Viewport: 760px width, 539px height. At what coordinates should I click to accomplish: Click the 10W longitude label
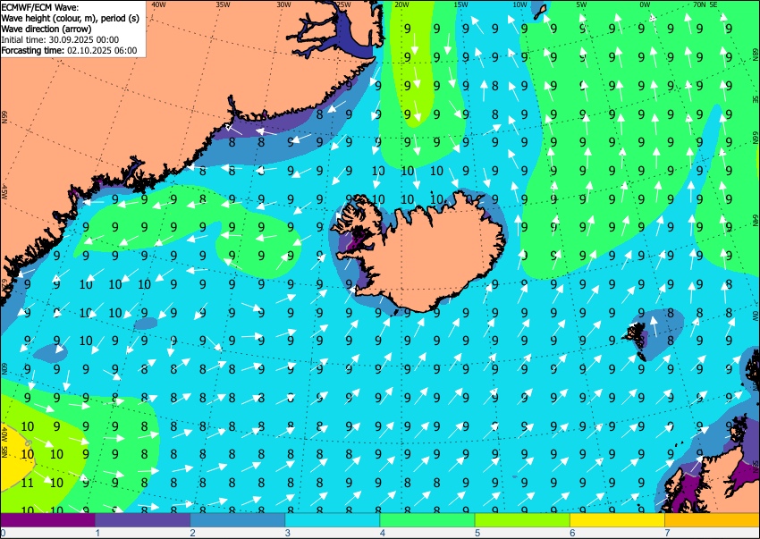pyautogui.click(x=519, y=4)
